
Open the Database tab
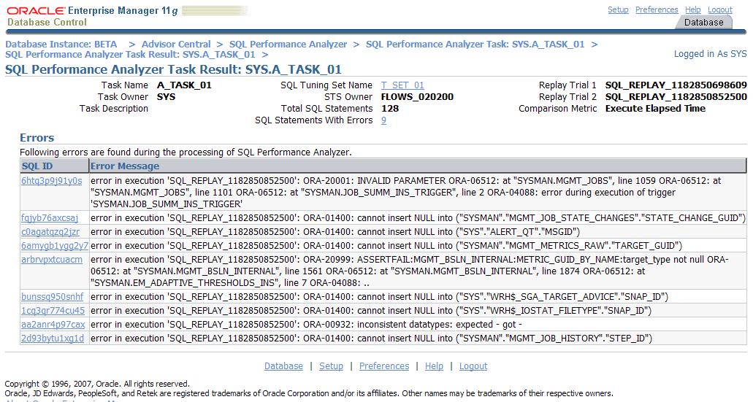click(703, 23)
